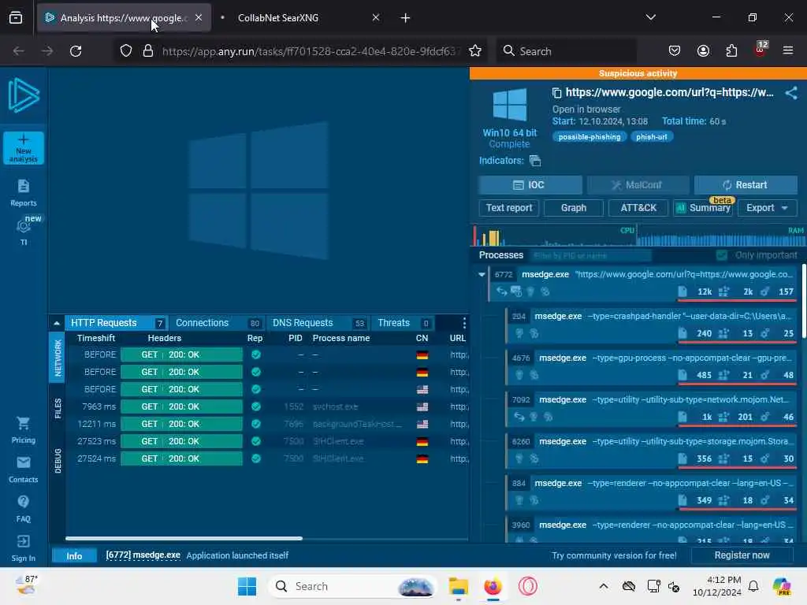Select the 7092 msedge.exe network utility process
Image resolution: width=807 pixels, height=605 pixels.
[652, 408]
